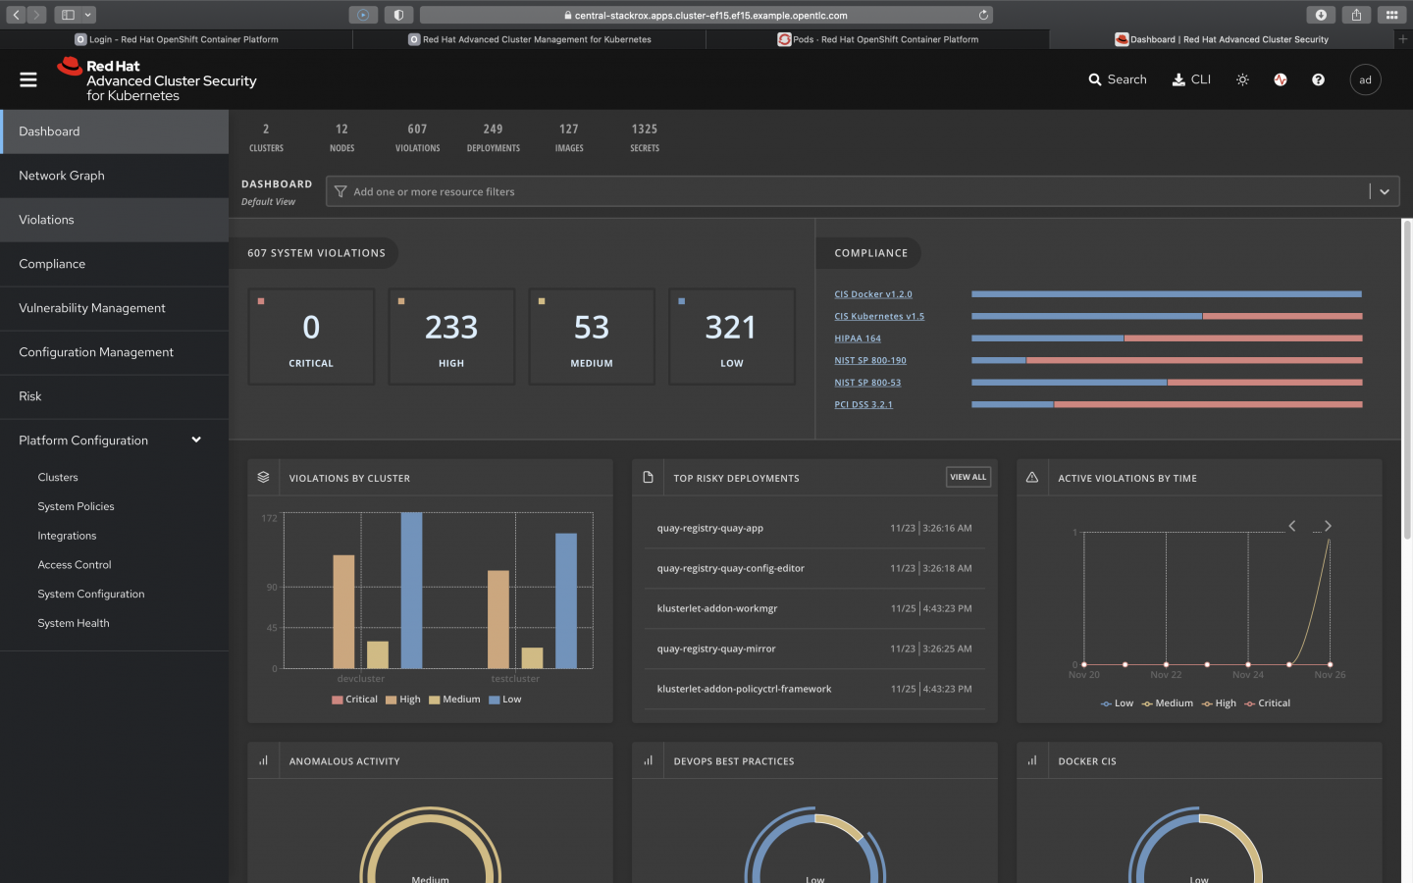Click Violations by Cluster layers icon
Viewport: 1413px width, 883px height.
click(263, 477)
